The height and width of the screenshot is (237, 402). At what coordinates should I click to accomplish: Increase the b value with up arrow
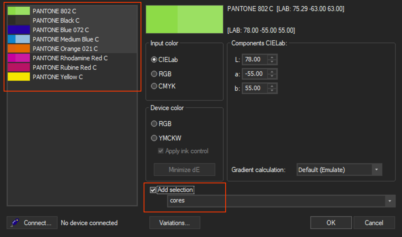pos(272,86)
